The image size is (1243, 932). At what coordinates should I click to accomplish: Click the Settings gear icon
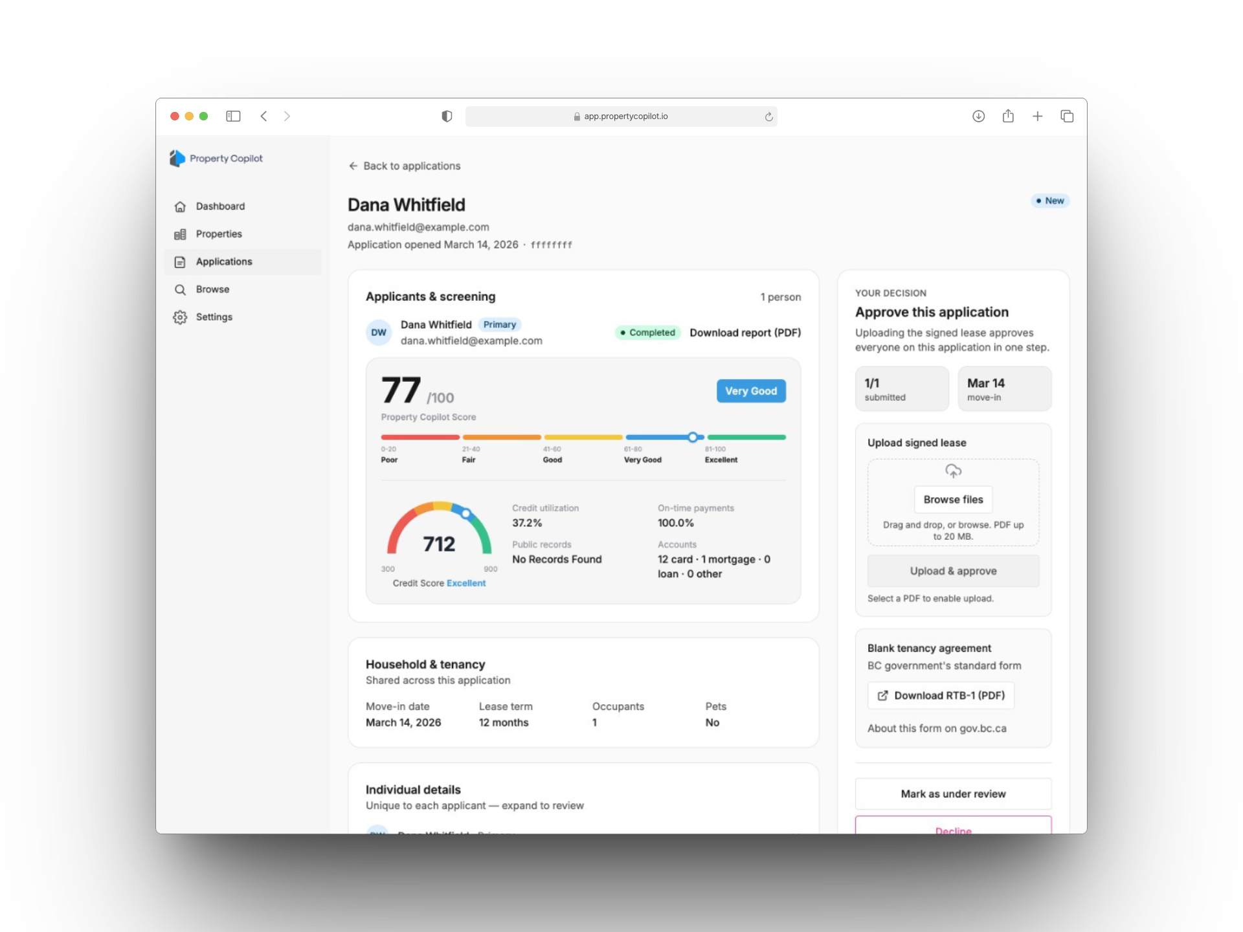[x=180, y=317]
